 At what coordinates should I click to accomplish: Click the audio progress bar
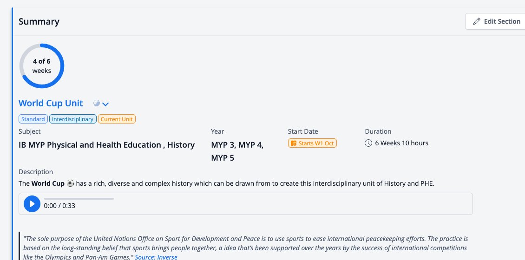click(79, 199)
